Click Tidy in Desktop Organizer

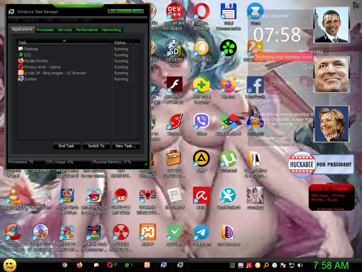click(261, 67)
